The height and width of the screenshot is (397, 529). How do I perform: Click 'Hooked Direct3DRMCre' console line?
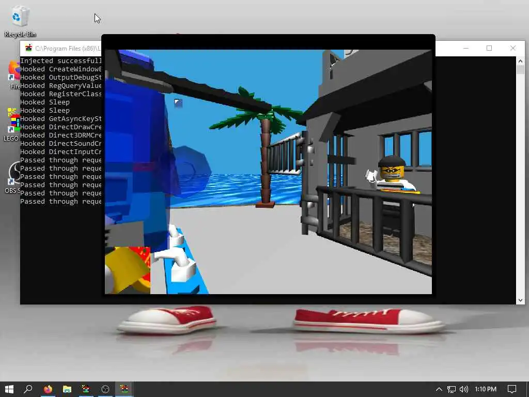click(x=61, y=135)
